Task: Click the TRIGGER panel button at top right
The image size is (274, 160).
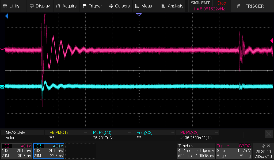Action: click(251, 6)
